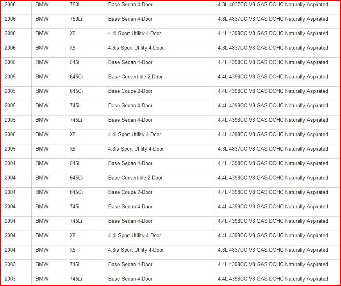Select the 4.4L engine cell of 2004 X5 4.4i

273,235
